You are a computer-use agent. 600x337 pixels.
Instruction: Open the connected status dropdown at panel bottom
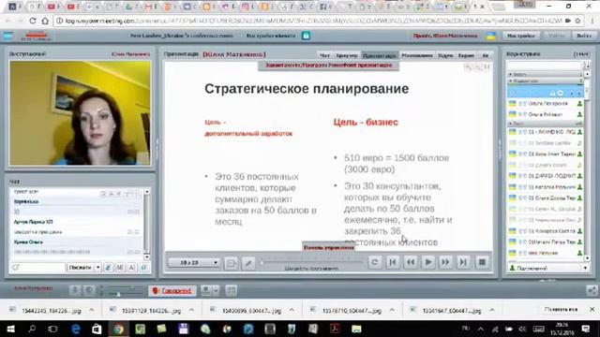548,269
